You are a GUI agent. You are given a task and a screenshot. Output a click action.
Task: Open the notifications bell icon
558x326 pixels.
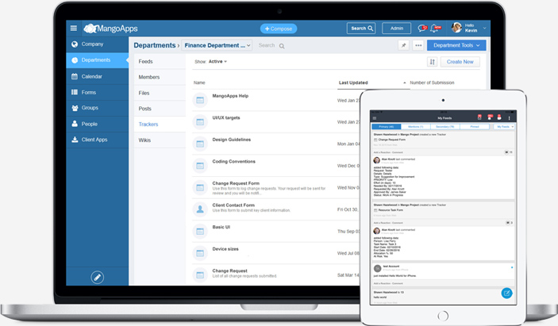[x=435, y=28]
